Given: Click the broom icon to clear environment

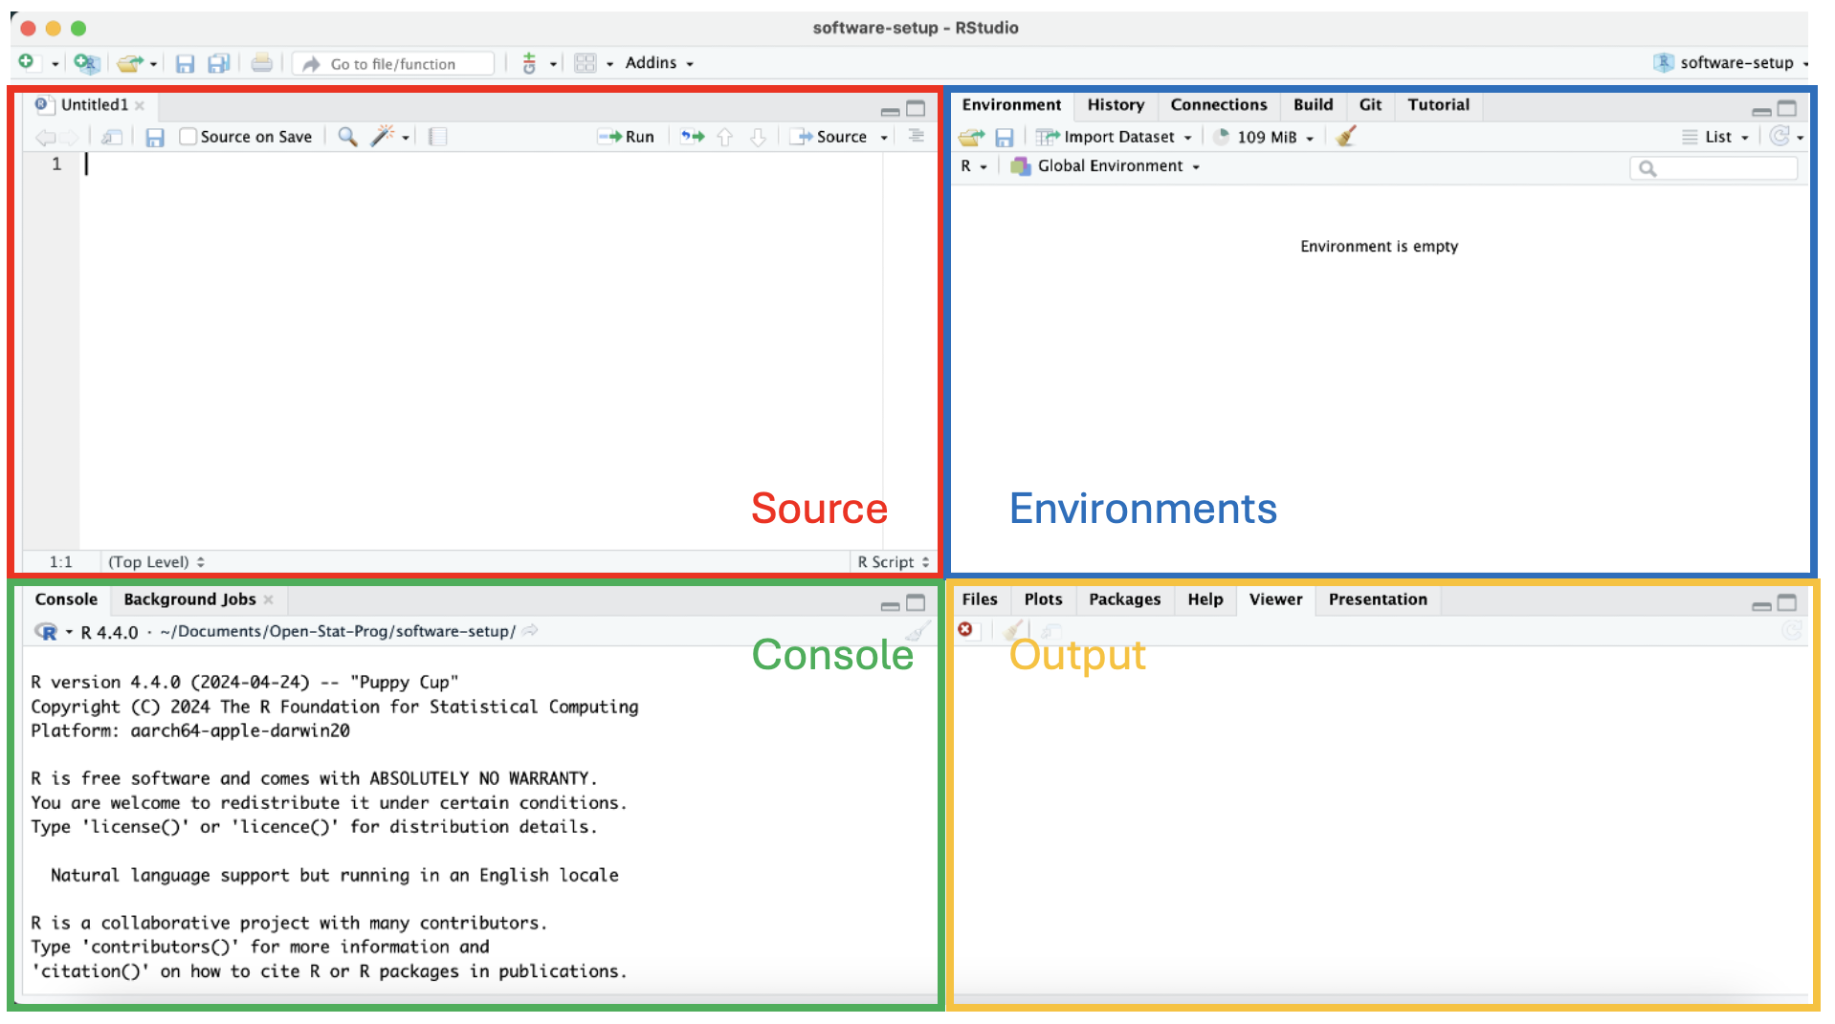Looking at the screenshot, I should click(x=1345, y=137).
